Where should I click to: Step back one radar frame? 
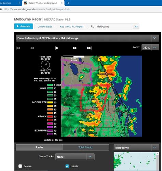[x=32, y=48]
